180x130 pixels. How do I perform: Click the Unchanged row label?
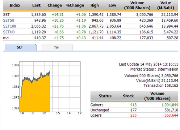click(x=100, y=110)
